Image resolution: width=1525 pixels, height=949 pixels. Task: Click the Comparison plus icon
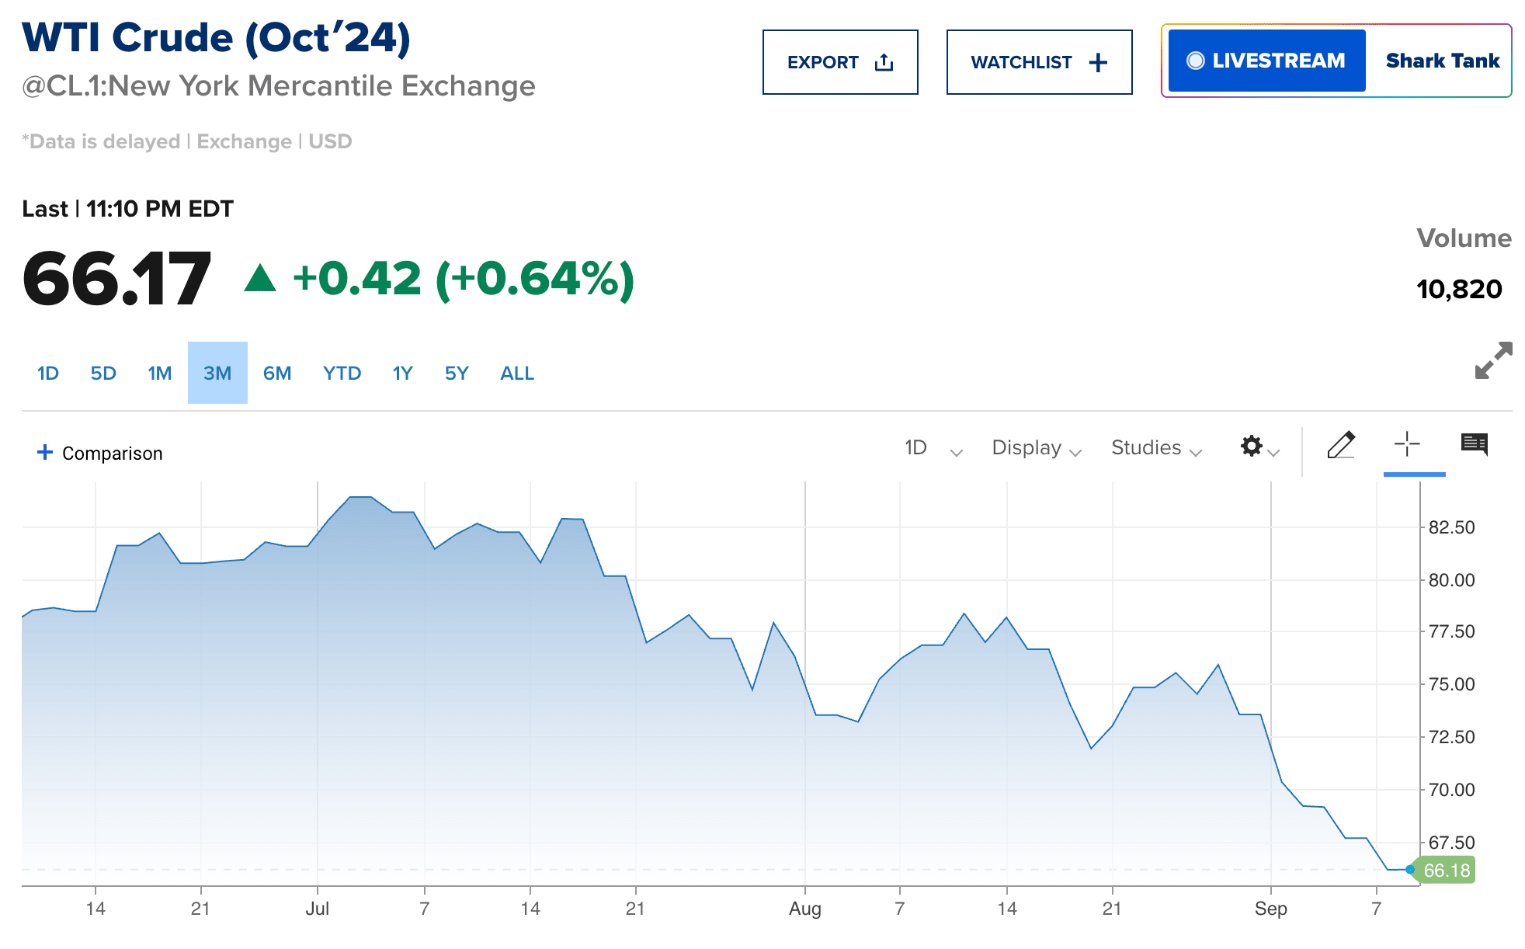coord(44,451)
